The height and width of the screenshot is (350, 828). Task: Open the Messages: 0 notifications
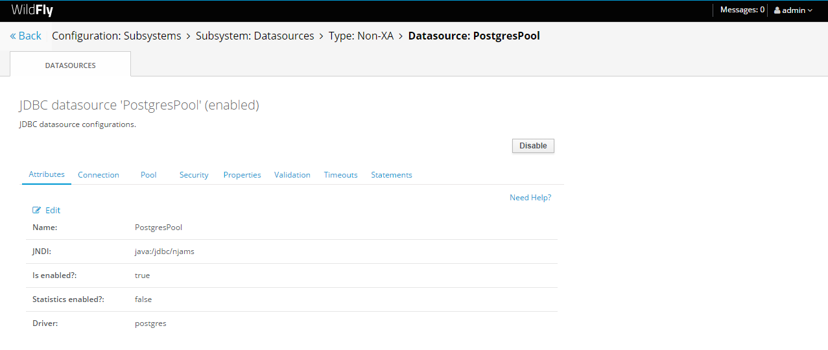[742, 10]
